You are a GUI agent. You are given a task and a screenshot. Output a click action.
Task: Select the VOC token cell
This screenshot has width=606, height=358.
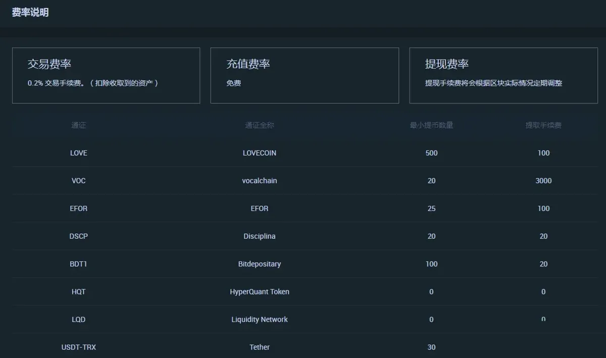[79, 181]
